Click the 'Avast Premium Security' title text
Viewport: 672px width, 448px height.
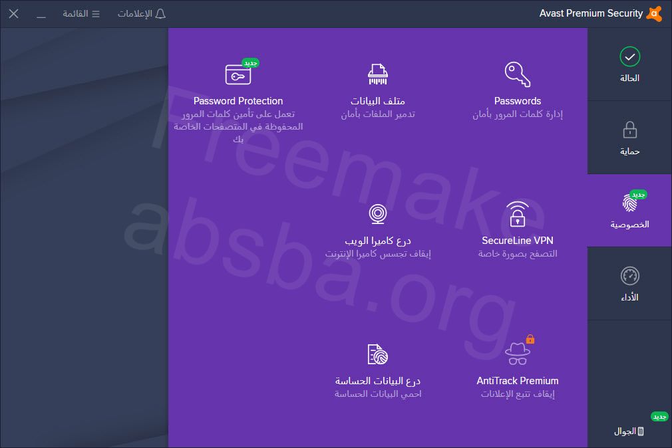pos(591,13)
